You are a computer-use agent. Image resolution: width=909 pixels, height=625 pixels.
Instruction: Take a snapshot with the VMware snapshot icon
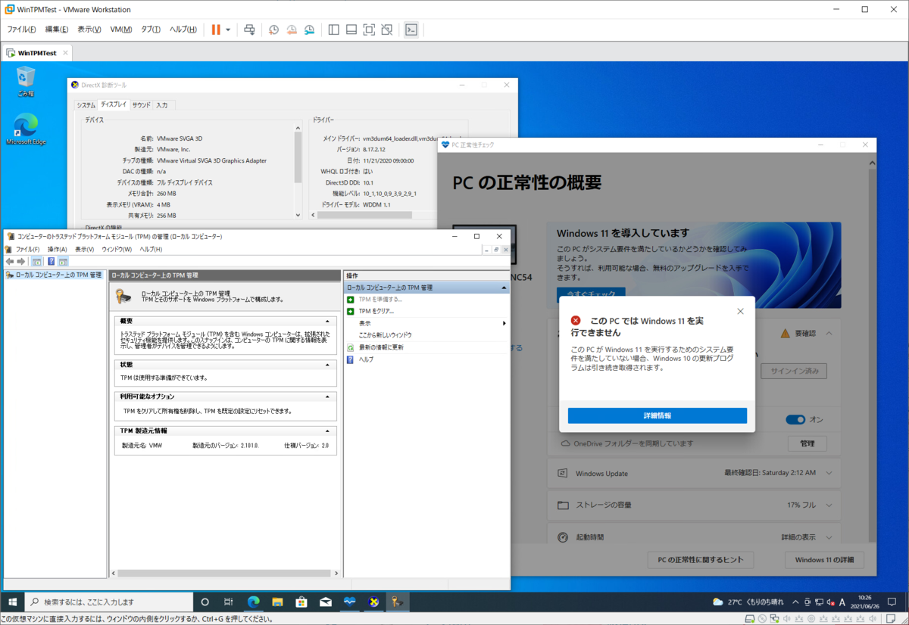pos(273,30)
